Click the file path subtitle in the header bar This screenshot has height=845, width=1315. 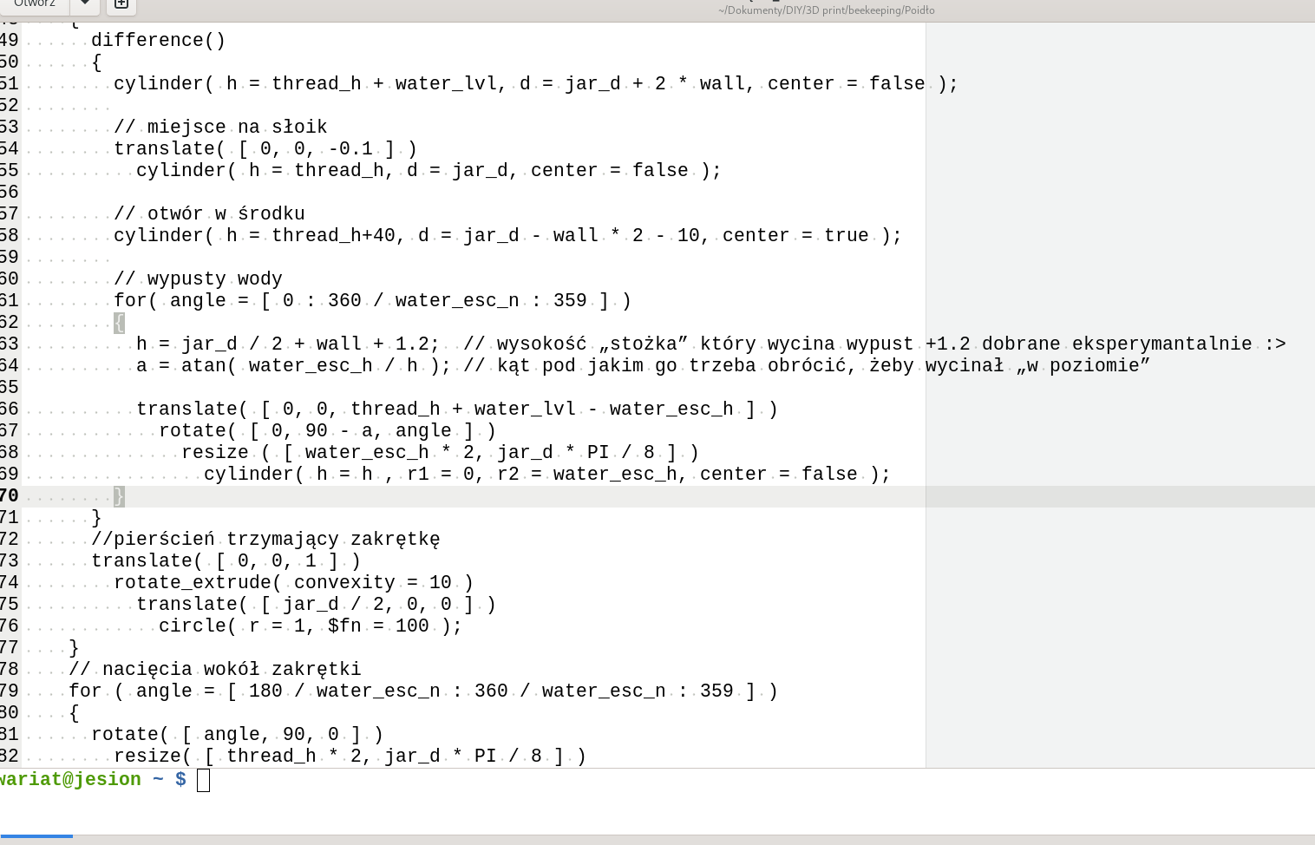(x=826, y=10)
